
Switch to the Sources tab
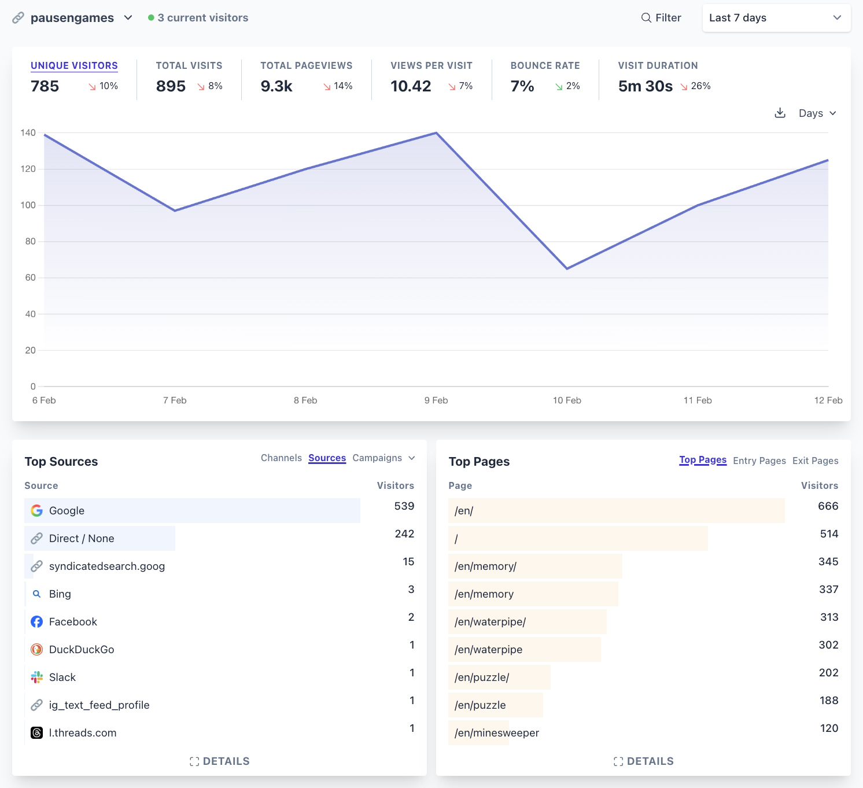click(327, 458)
